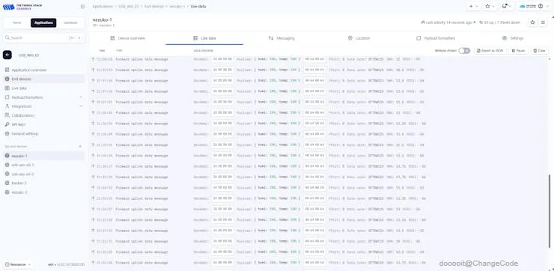Viewport: 554px width, 271px height.
Task: Click the End devices icon in sidebar
Action: point(7,79)
